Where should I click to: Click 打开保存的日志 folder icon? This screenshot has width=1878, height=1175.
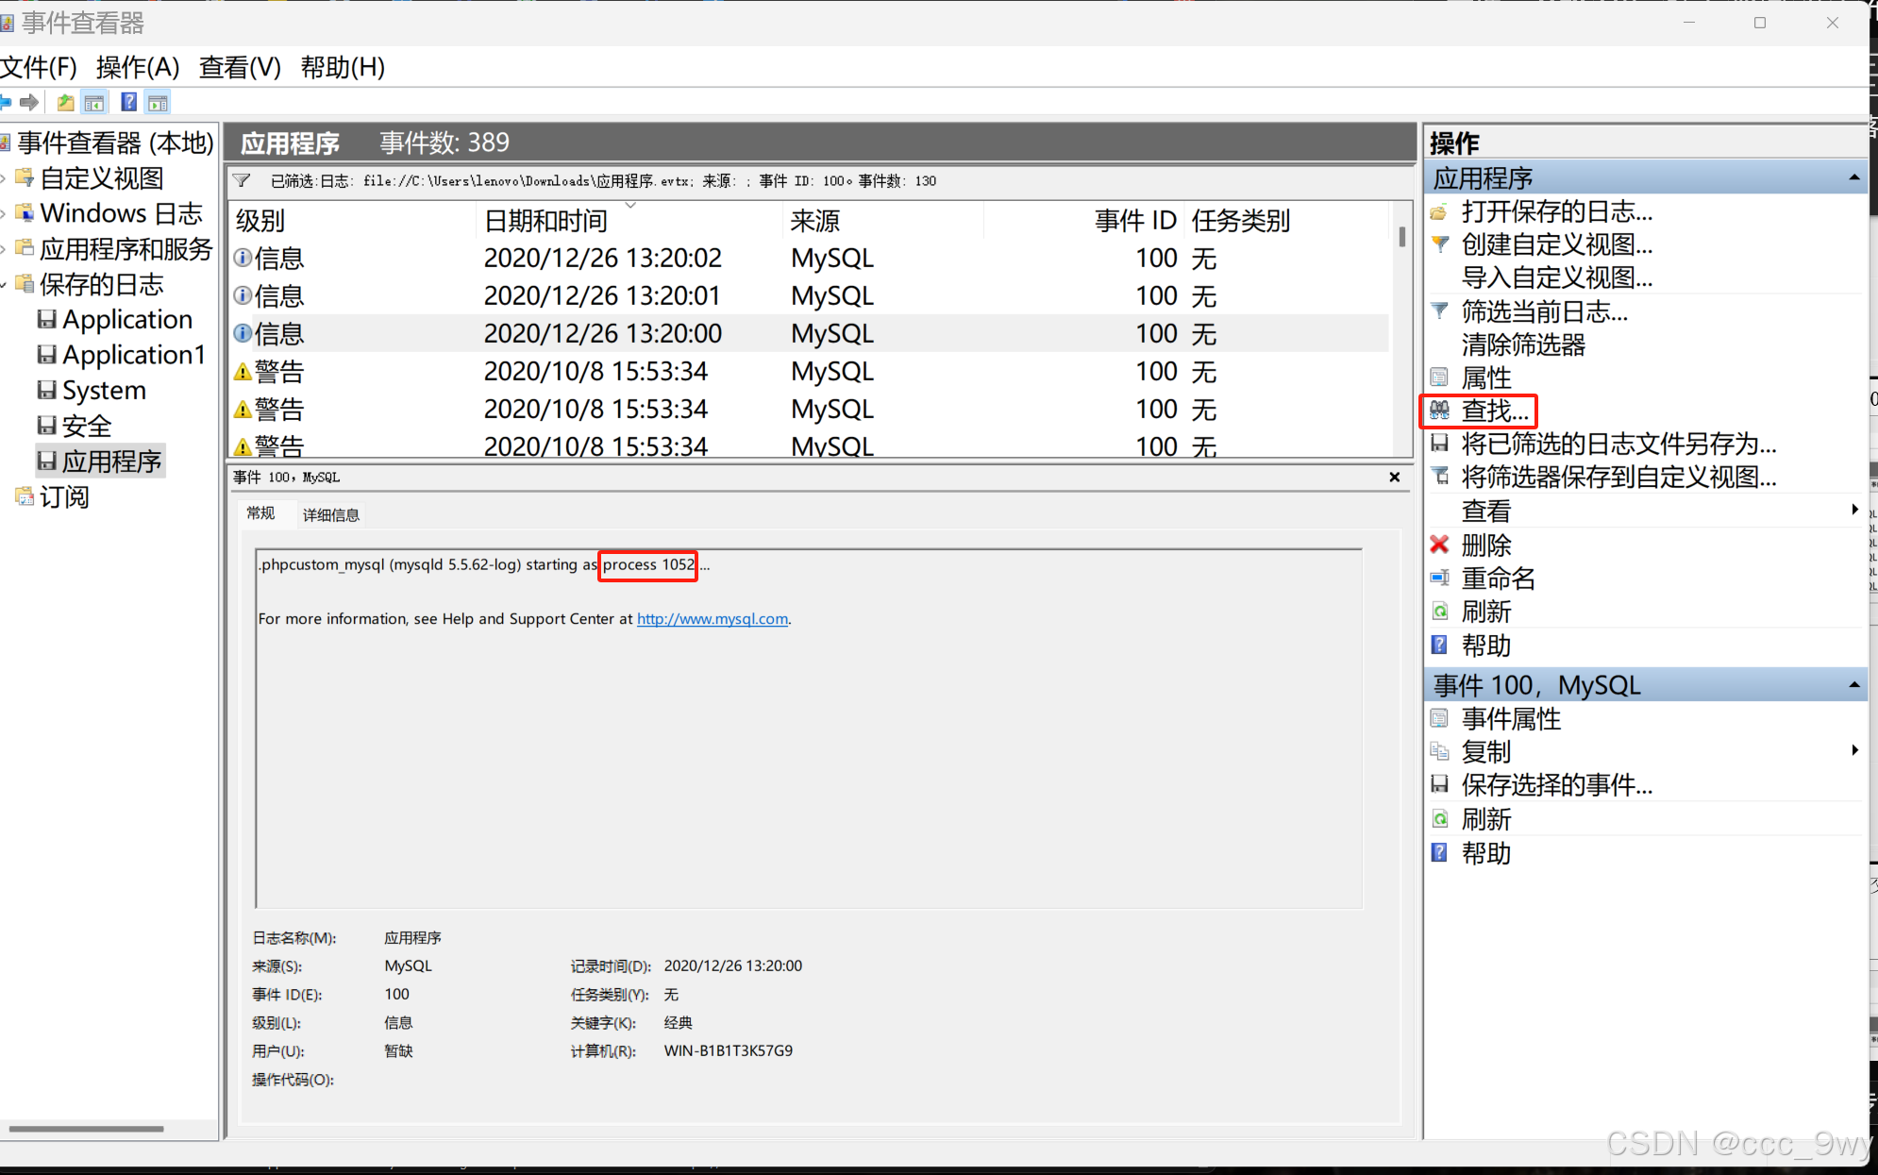tap(1439, 211)
